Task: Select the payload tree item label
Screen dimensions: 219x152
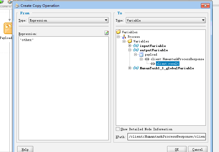Action: tap(151, 54)
